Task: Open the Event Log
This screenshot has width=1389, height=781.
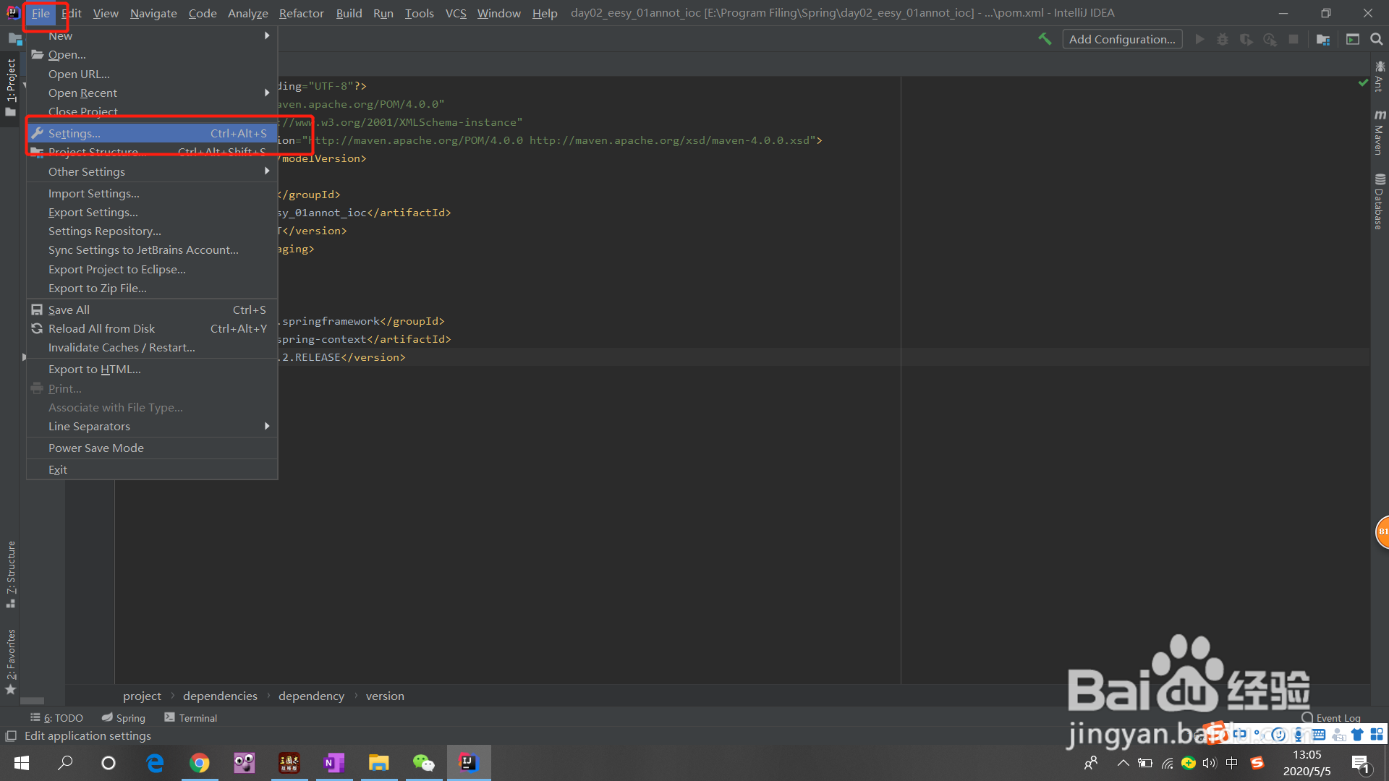Action: tap(1331, 717)
